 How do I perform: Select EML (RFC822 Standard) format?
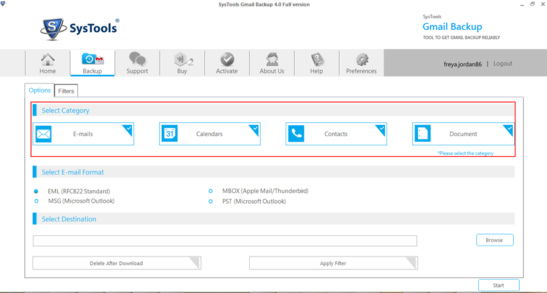pos(36,191)
